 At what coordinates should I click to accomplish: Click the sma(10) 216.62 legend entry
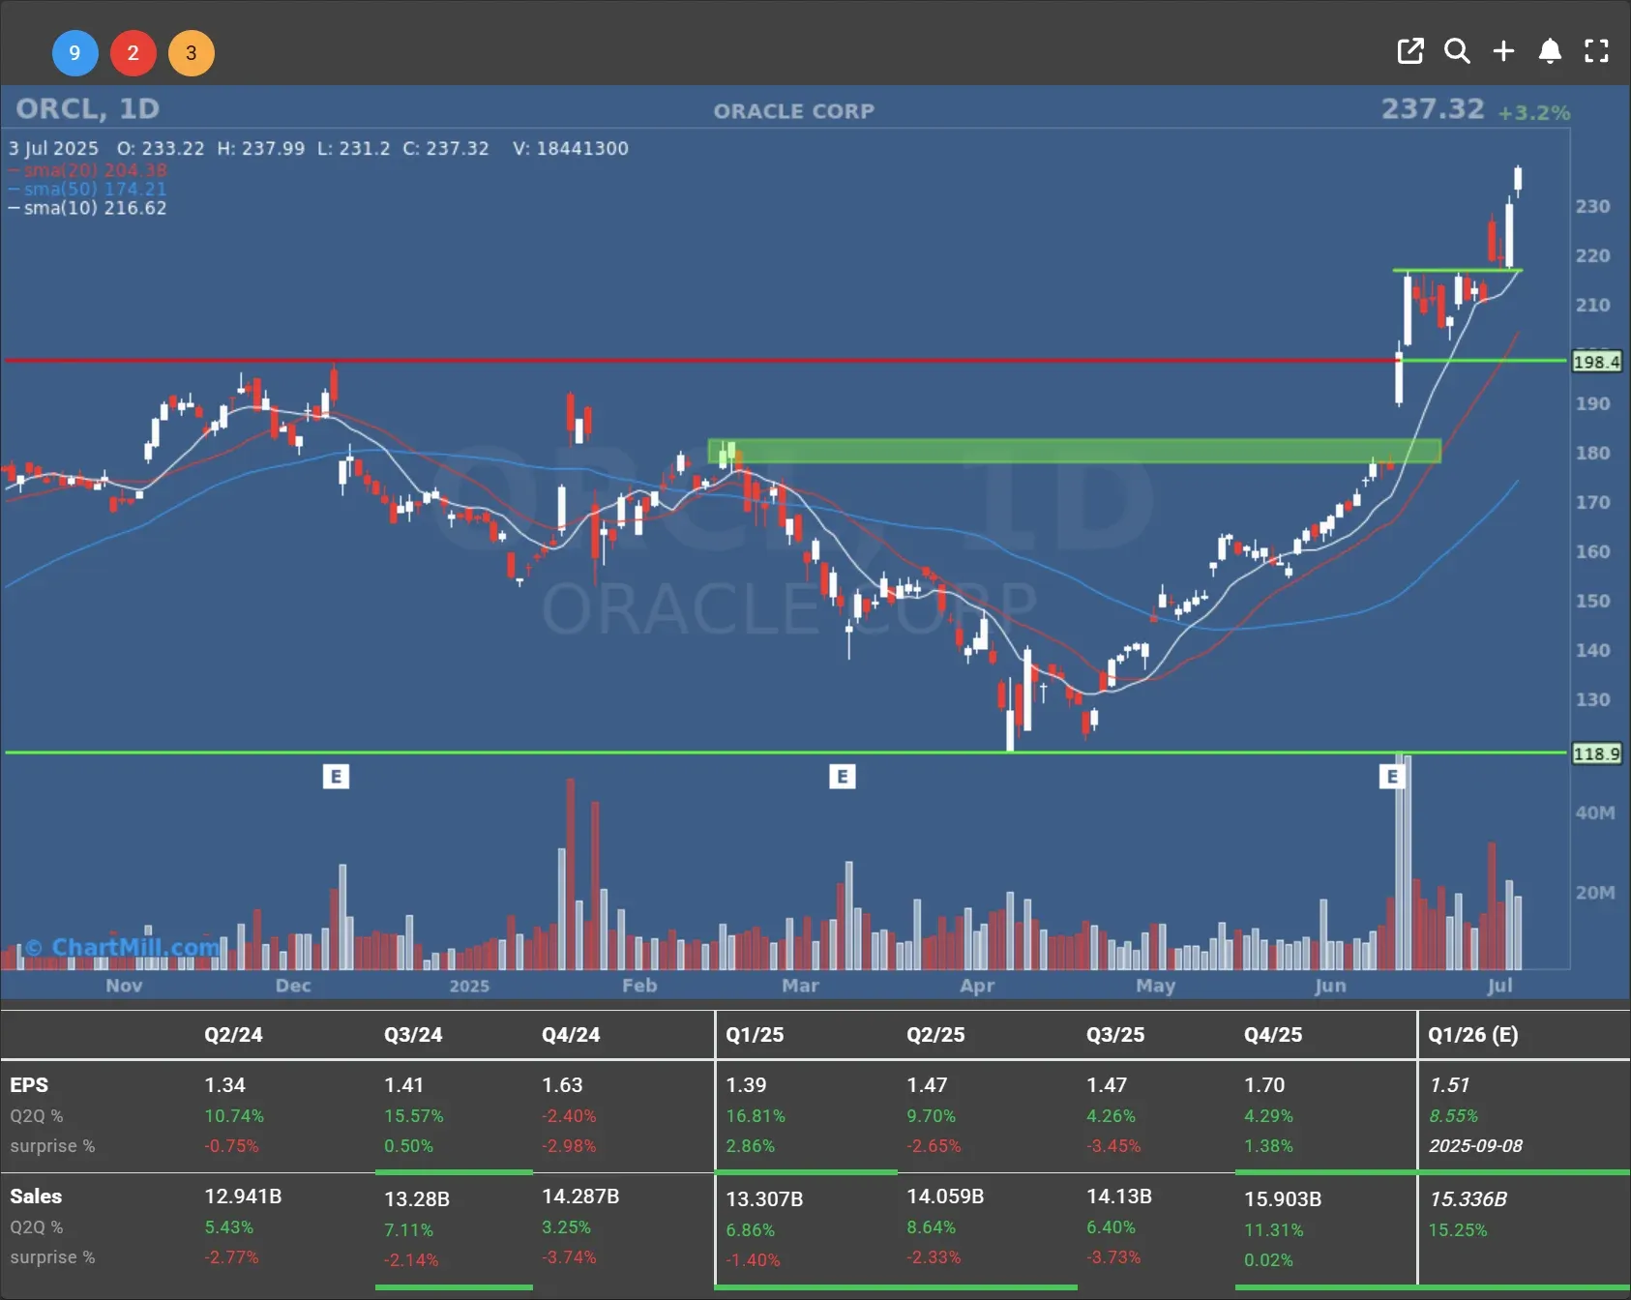(88, 208)
